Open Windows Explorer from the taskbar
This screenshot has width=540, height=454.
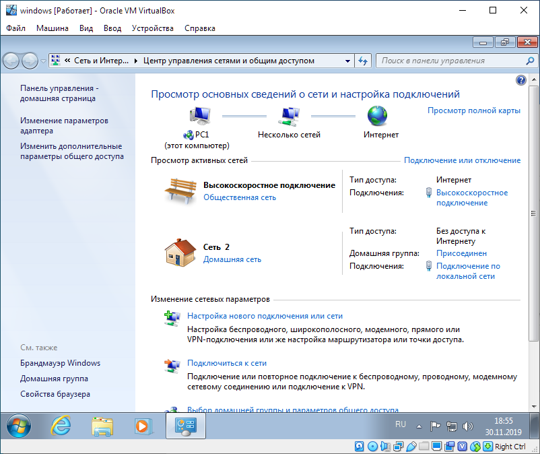(x=102, y=426)
